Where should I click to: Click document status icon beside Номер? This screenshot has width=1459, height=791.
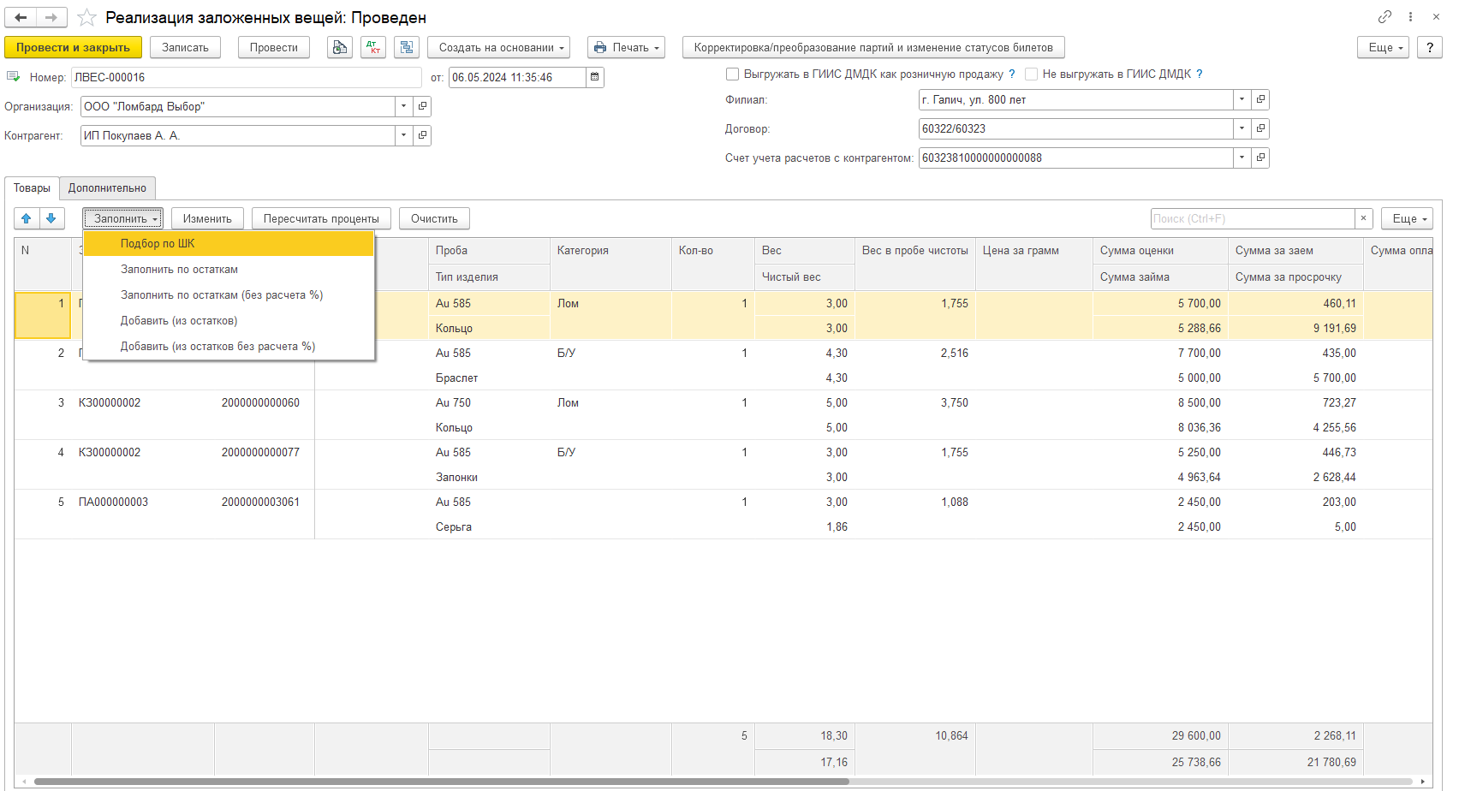[13, 77]
